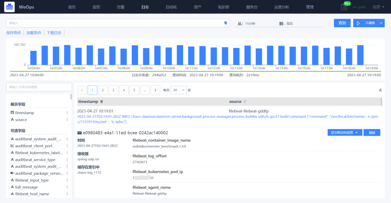
Task: Click the 复制 copy button
Action: point(372,133)
